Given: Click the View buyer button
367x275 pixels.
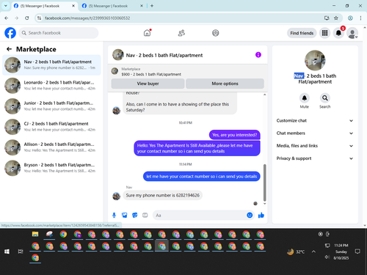Looking at the screenshot, I should pos(148,84).
